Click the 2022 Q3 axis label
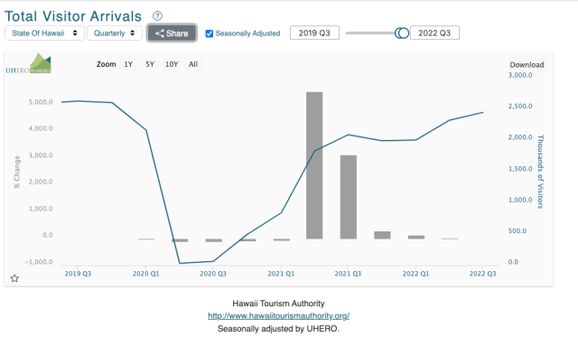 click(482, 274)
